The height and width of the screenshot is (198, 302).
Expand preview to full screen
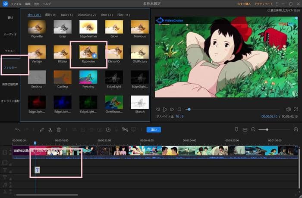tap(296, 110)
